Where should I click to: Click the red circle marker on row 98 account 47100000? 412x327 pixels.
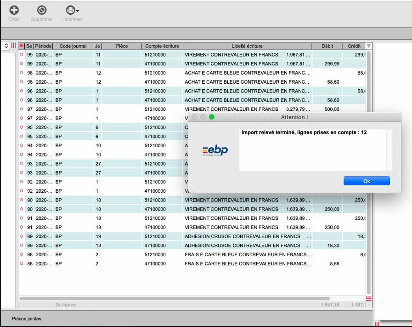point(22,82)
